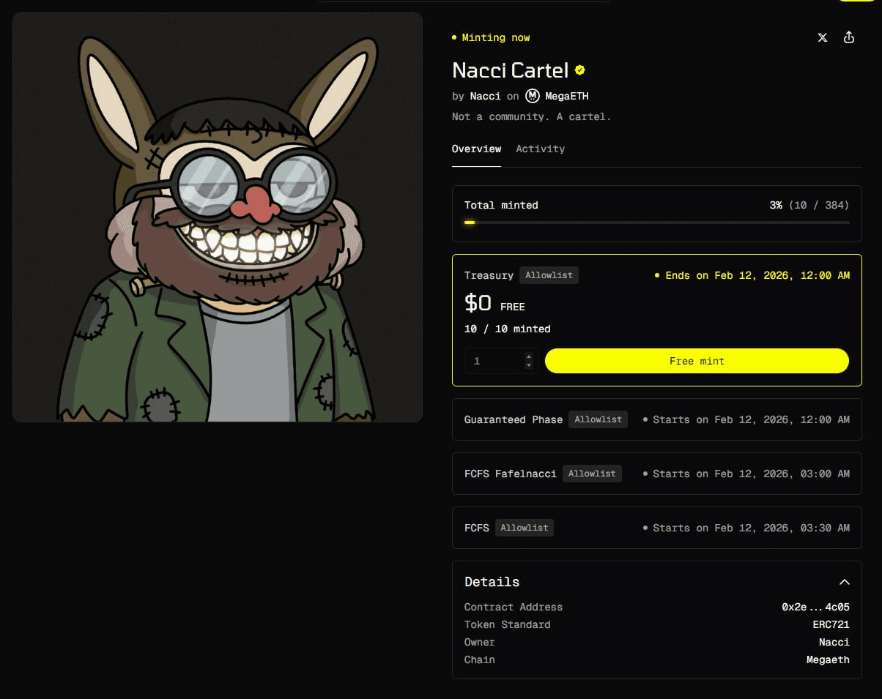This screenshot has height=699, width=882.
Task: Click the verified badge next to Nacci Cartel
Action: click(580, 70)
